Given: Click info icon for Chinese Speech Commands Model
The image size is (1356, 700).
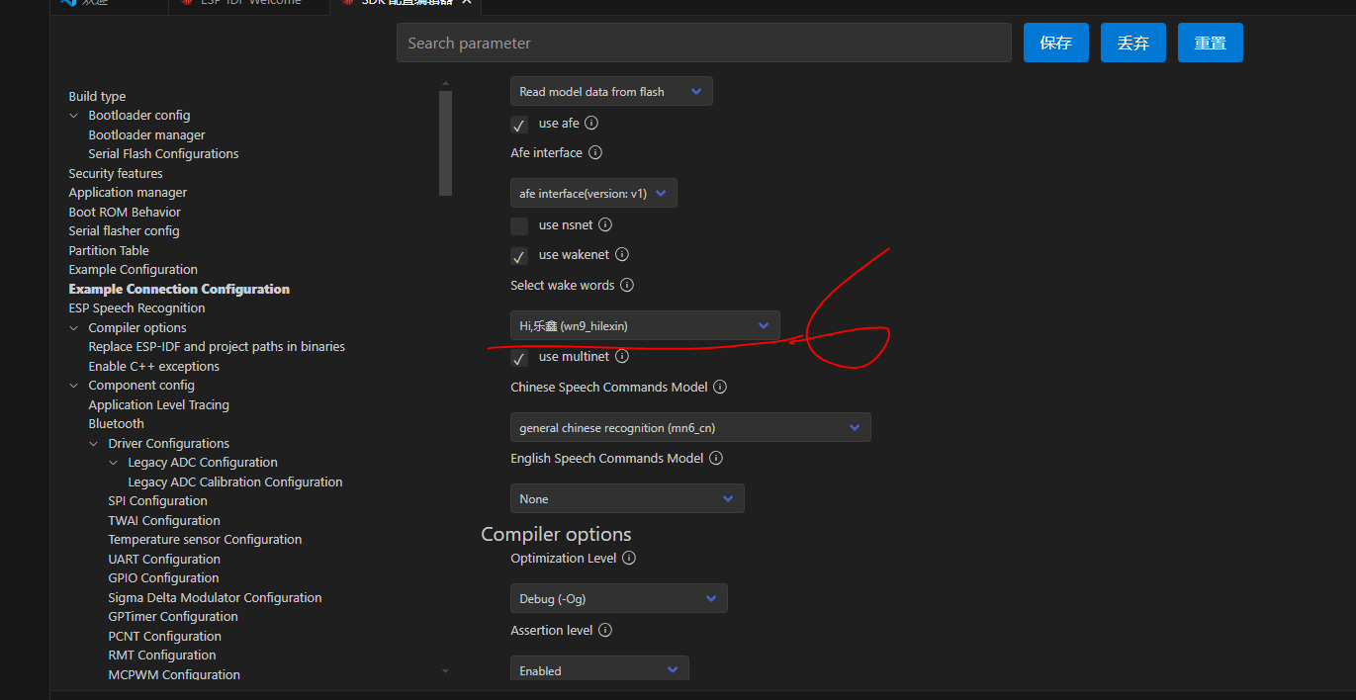Looking at the screenshot, I should click(720, 388).
